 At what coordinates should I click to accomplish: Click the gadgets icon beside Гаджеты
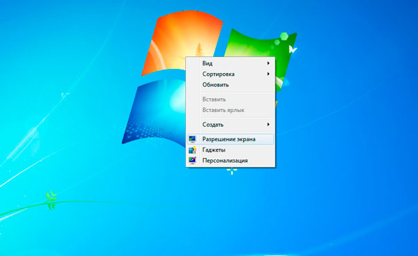pyautogui.click(x=192, y=150)
